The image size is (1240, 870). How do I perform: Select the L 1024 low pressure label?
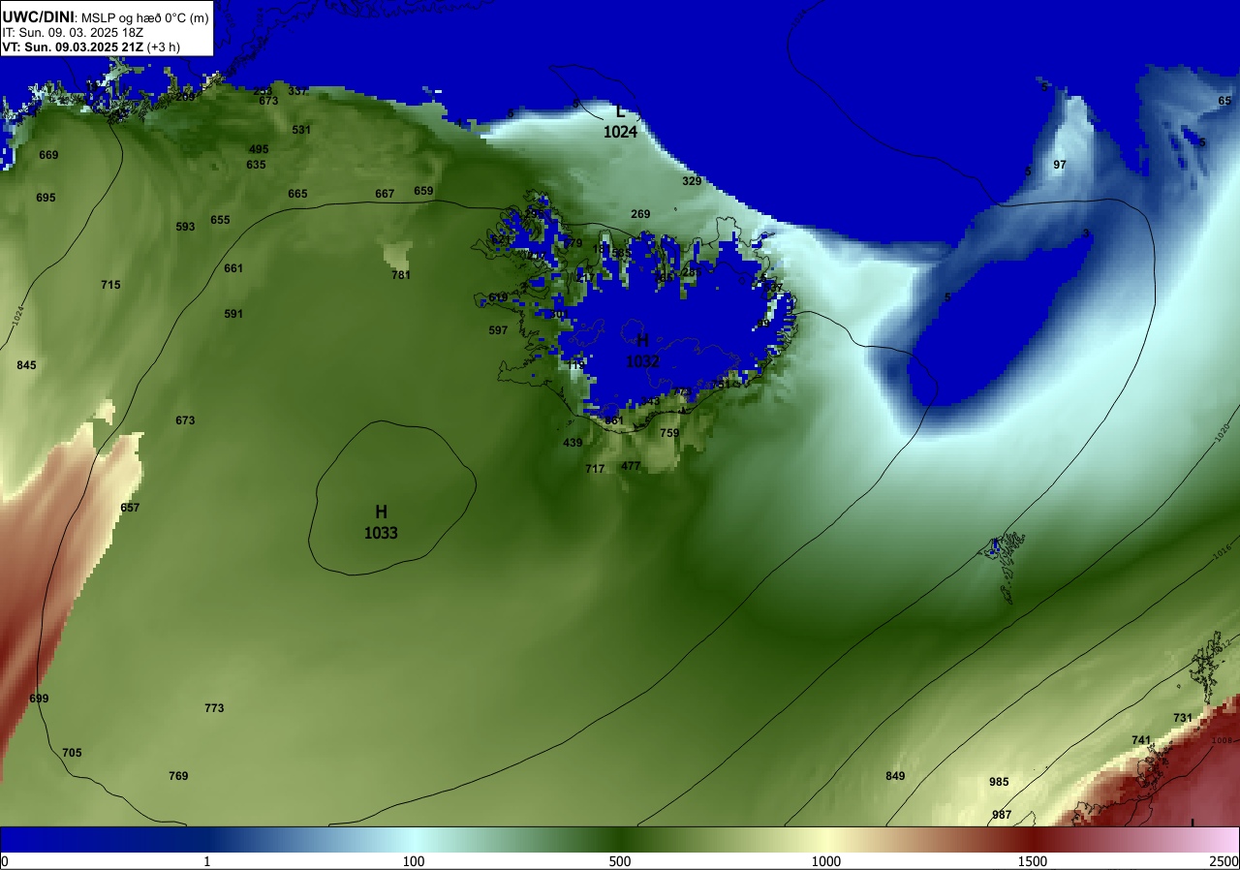click(621, 121)
